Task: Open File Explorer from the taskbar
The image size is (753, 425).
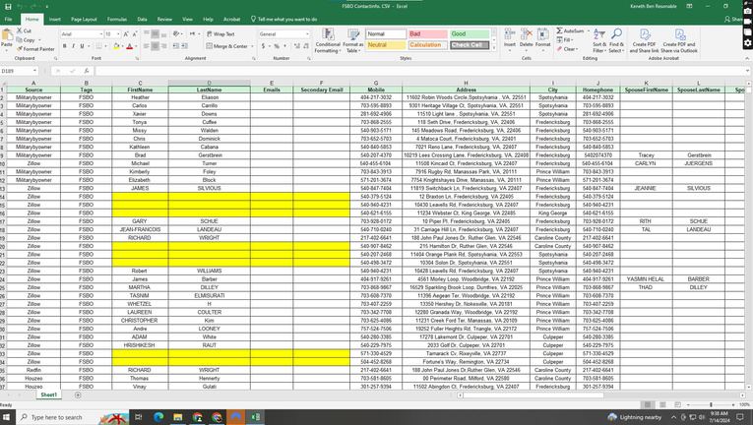Action: coord(178,417)
